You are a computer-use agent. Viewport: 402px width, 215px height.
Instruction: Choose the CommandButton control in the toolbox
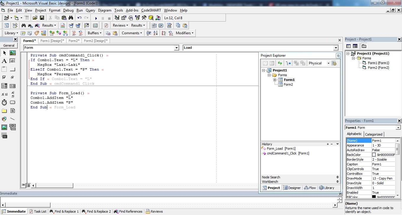[x=13, y=69]
